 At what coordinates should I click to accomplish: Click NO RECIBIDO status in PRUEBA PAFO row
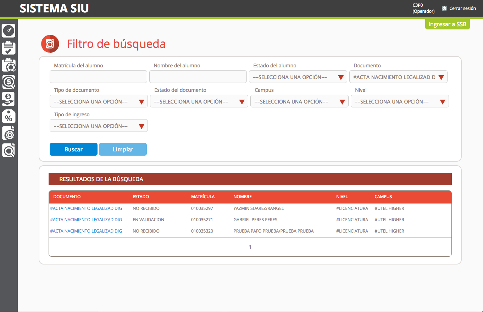coord(146,231)
